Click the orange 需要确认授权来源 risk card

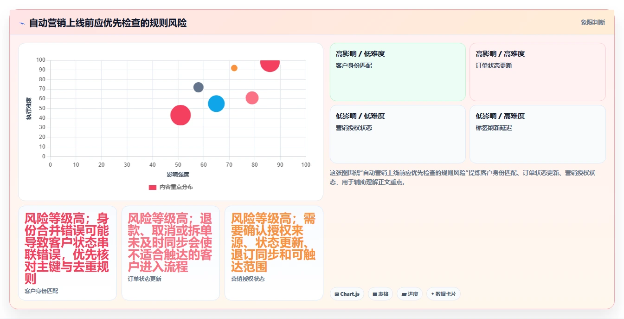[x=274, y=253]
